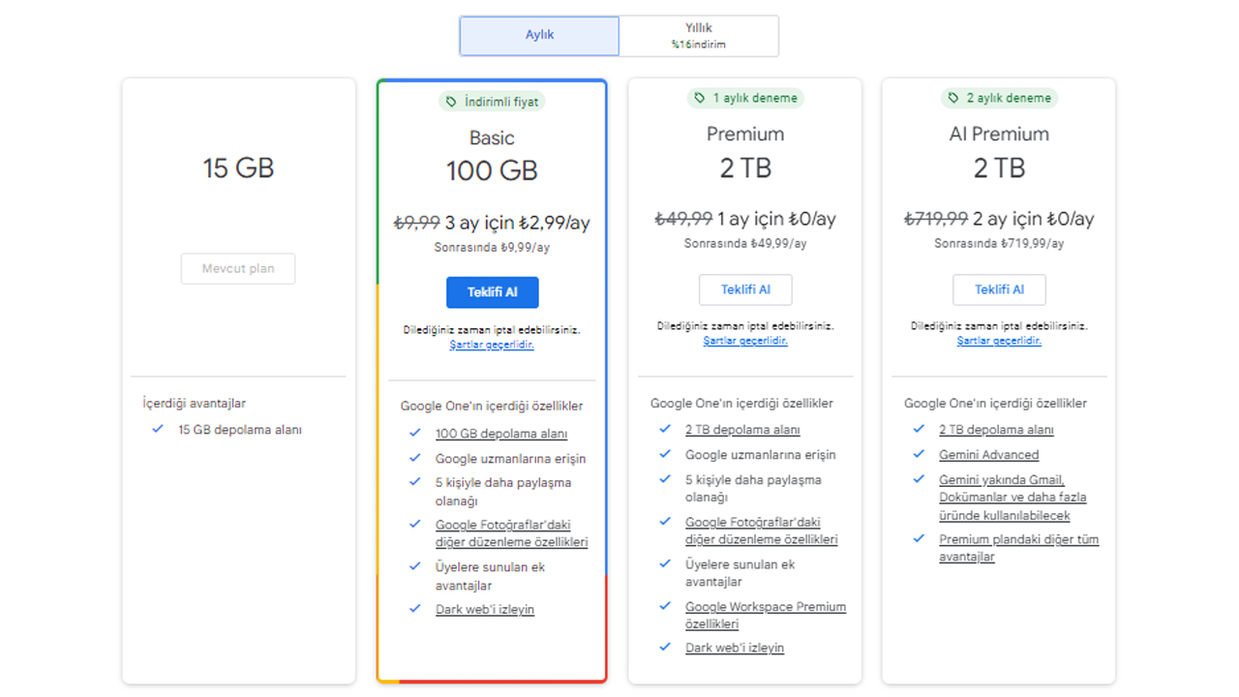The height and width of the screenshot is (697, 1239).
Task: Click checkmark beside Gemini Advanced
Action: [919, 454]
